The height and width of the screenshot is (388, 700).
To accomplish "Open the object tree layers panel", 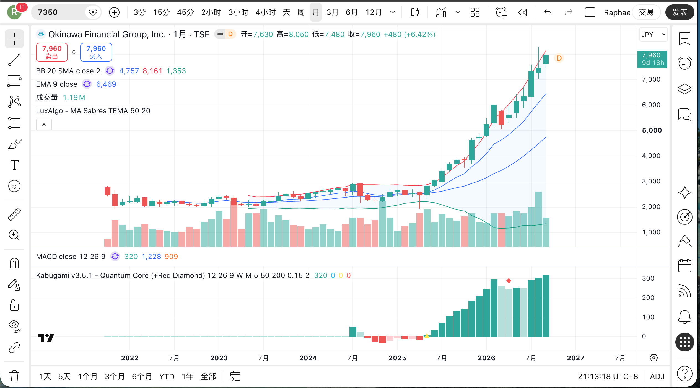I will (x=685, y=89).
